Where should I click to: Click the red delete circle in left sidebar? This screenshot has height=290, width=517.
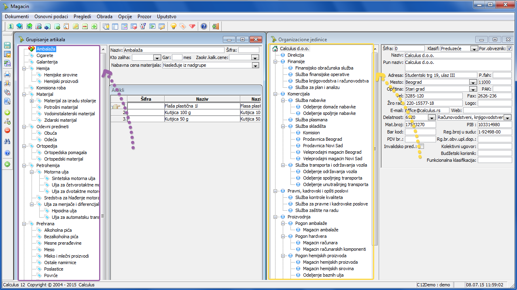[x=7, y=130]
